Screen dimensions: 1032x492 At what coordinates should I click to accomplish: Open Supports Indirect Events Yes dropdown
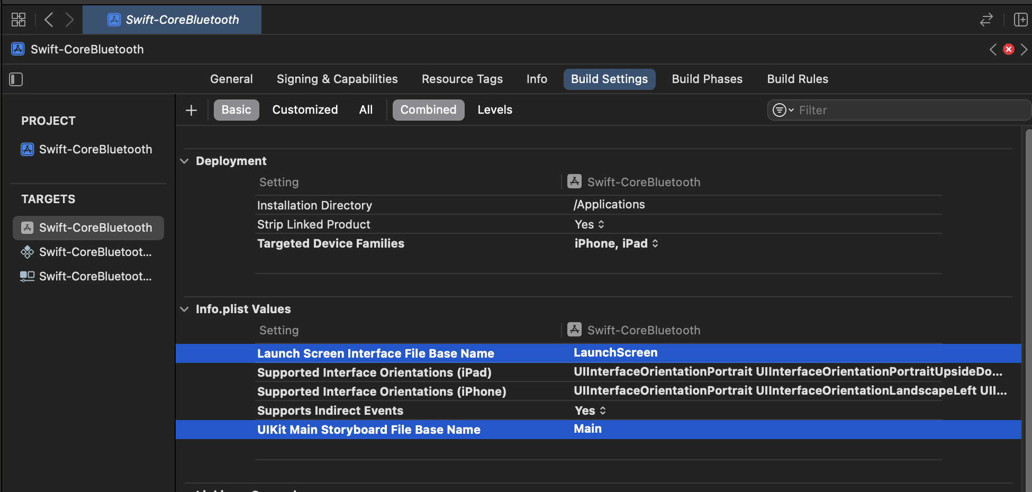[x=590, y=411]
